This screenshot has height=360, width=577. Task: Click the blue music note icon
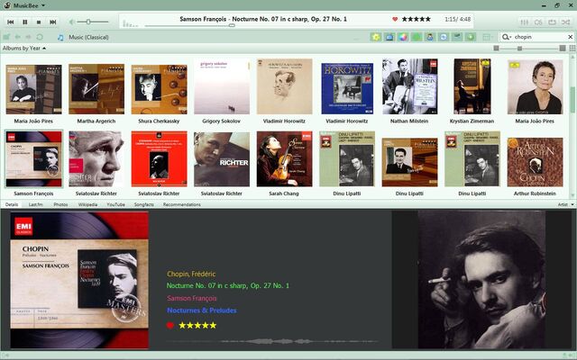[60, 37]
